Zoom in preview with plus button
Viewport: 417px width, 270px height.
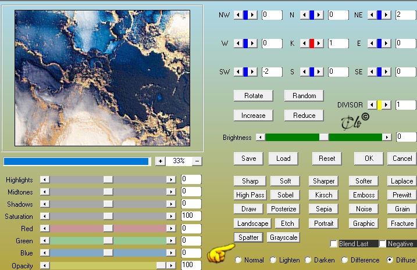click(160, 161)
